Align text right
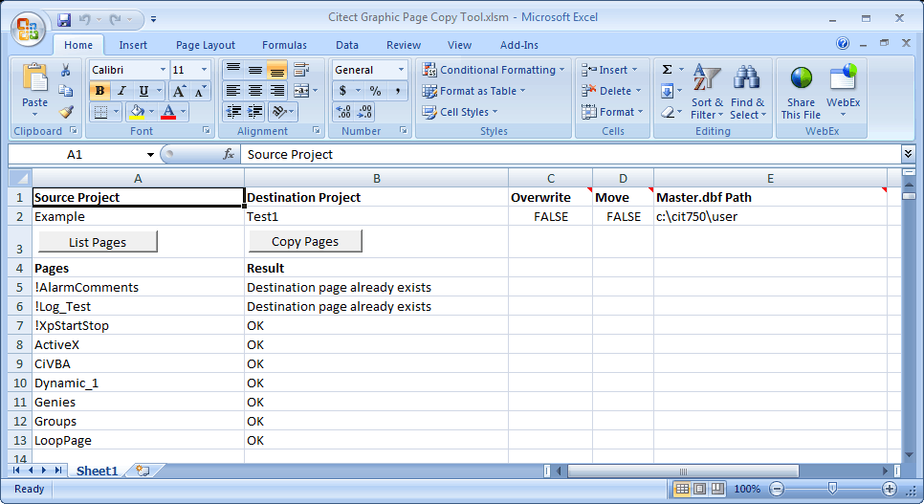 277,91
